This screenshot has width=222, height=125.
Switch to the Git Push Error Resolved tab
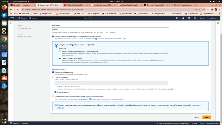click(x=183, y=5)
